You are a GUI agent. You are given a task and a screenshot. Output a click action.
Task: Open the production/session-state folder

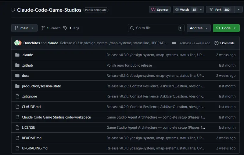tap(41, 86)
